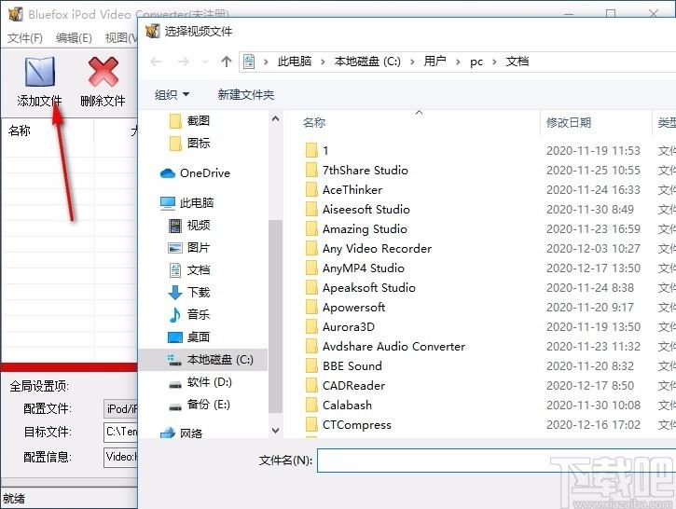Click date 2020-12-17 13:50 of AnyMP4 Studio
The width and height of the screenshot is (676, 509).
coord(593,268)
